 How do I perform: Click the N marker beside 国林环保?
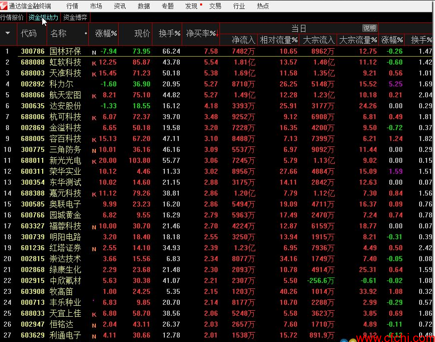click(x=94, y=53)
